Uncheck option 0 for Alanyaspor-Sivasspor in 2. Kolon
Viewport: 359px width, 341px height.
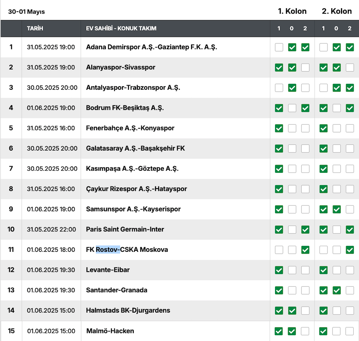click(336, 68)
